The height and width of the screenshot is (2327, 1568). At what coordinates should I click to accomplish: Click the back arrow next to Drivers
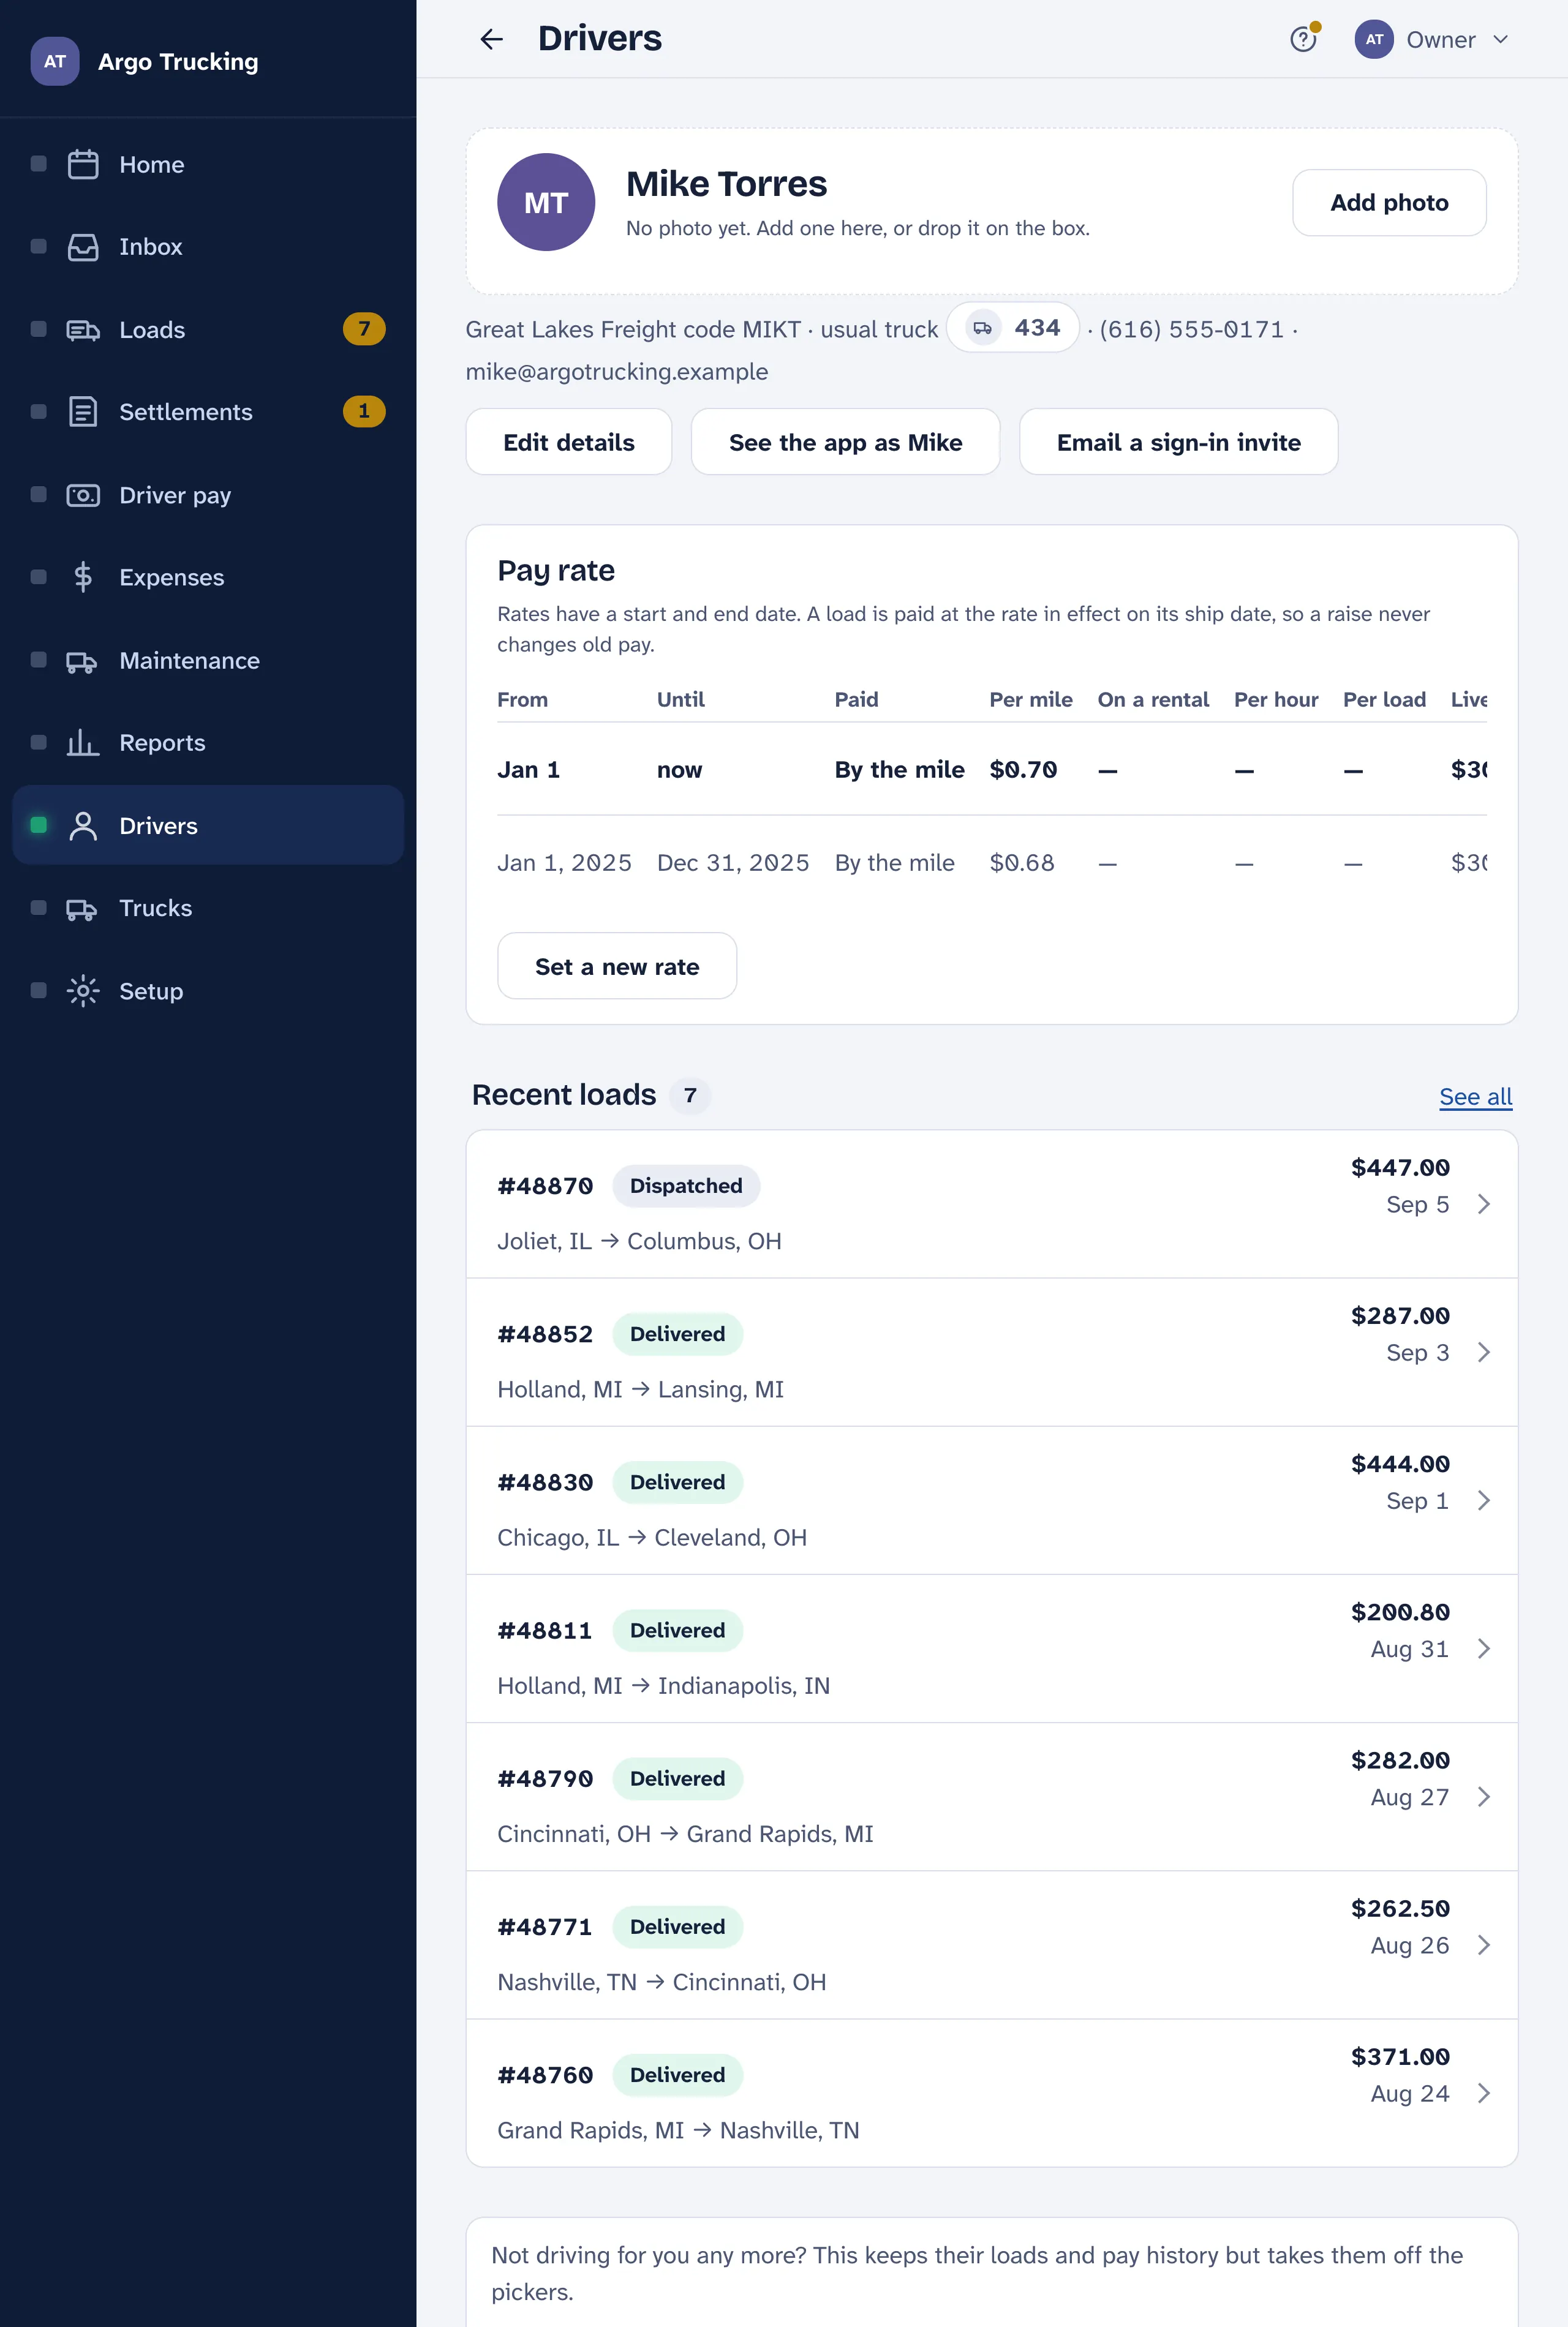(x=491, y=39)
